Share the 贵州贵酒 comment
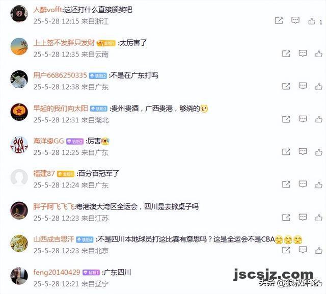The height and width of the screenshot is (294, 326). [x=286, y=119]
